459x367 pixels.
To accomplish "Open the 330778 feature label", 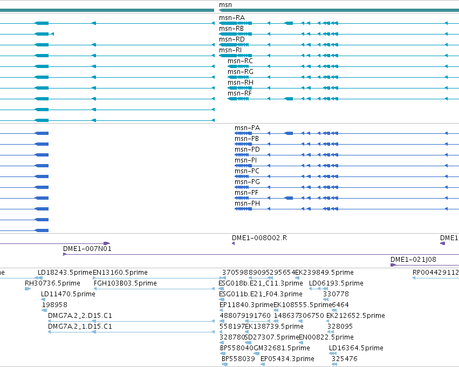I will coord(336,294).
